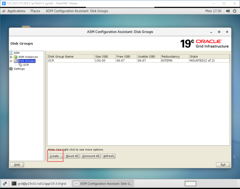The image size is (240, 189).
Task: Click the RealVNC Viewer title bar icon
Action: pos(4,3)
